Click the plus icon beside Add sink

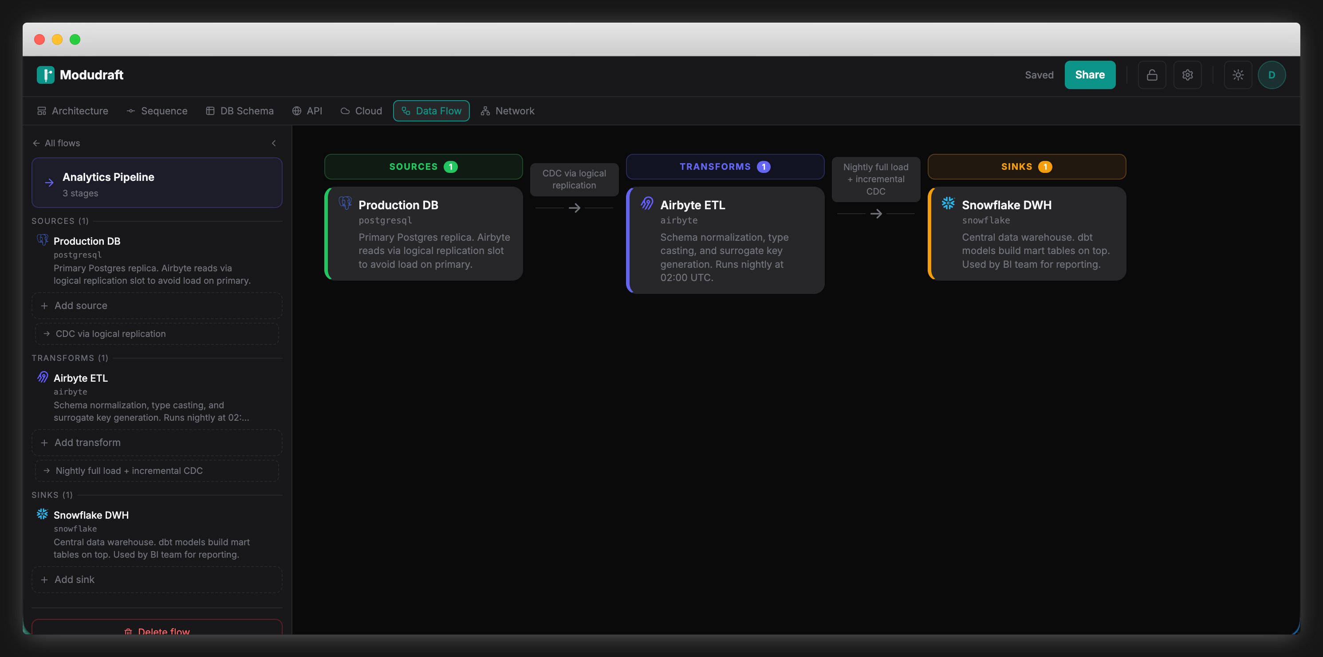(44, 580)
